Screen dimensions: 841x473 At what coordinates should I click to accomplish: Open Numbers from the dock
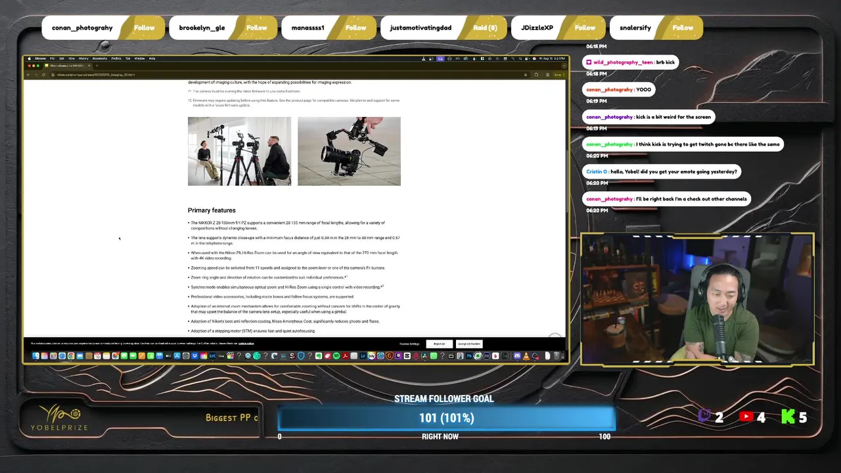coord(150,356)
